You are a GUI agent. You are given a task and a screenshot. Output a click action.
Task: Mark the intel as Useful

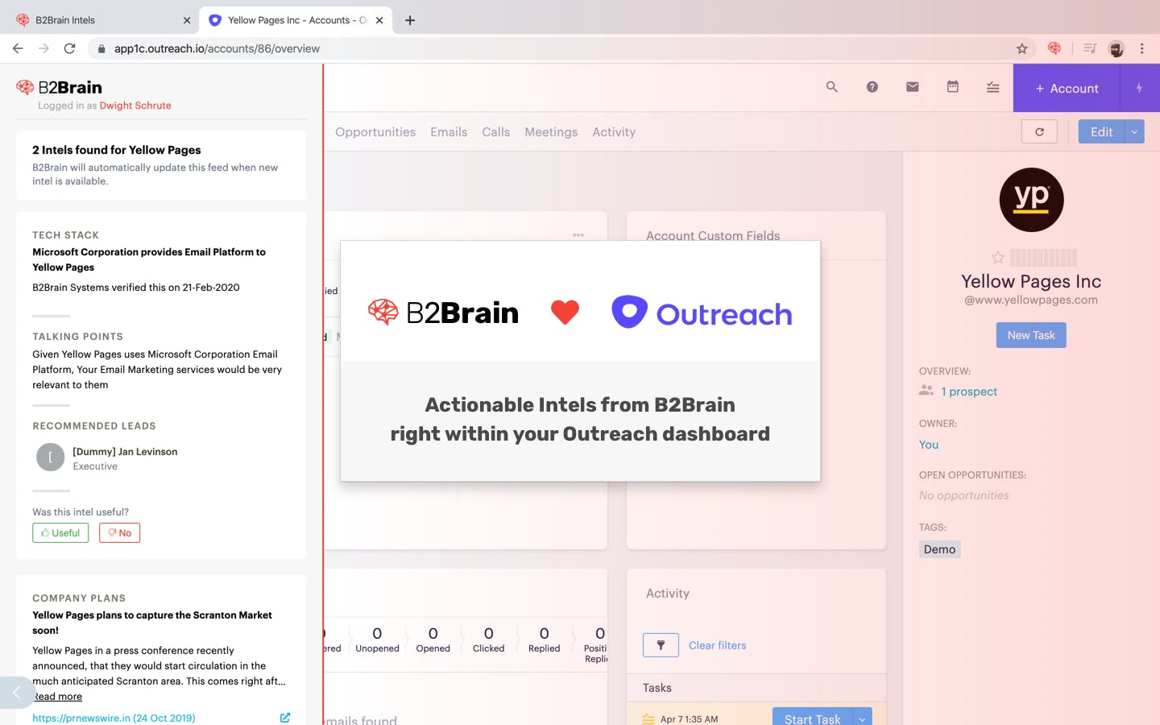click(x=60, y=533)
